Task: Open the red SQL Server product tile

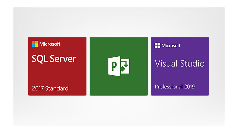Action: click(x=57, y=74)
